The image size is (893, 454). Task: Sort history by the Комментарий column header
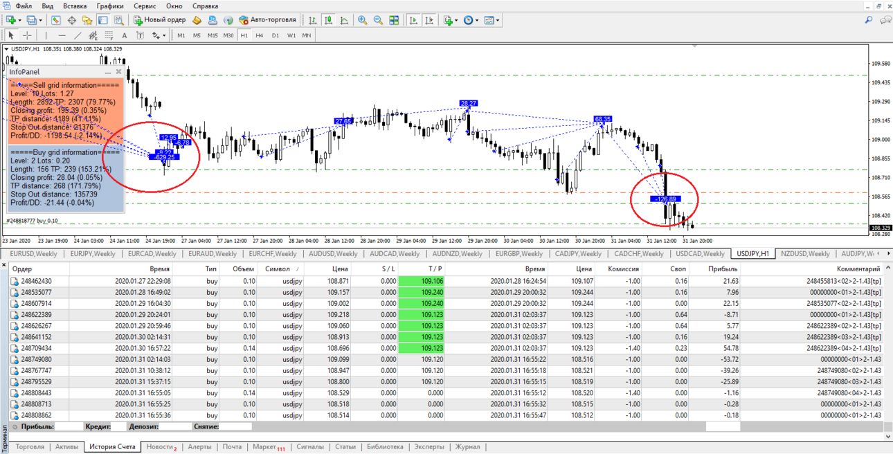858,269
